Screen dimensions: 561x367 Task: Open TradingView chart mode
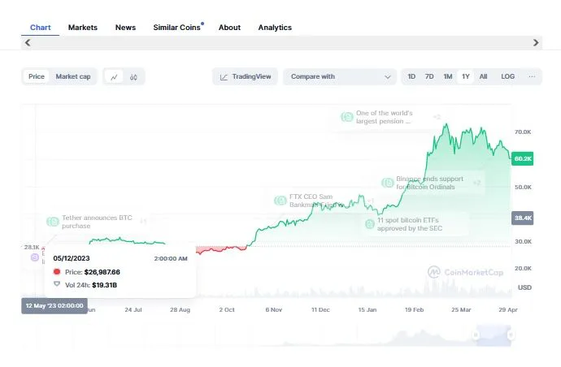[x=245, y=76]
